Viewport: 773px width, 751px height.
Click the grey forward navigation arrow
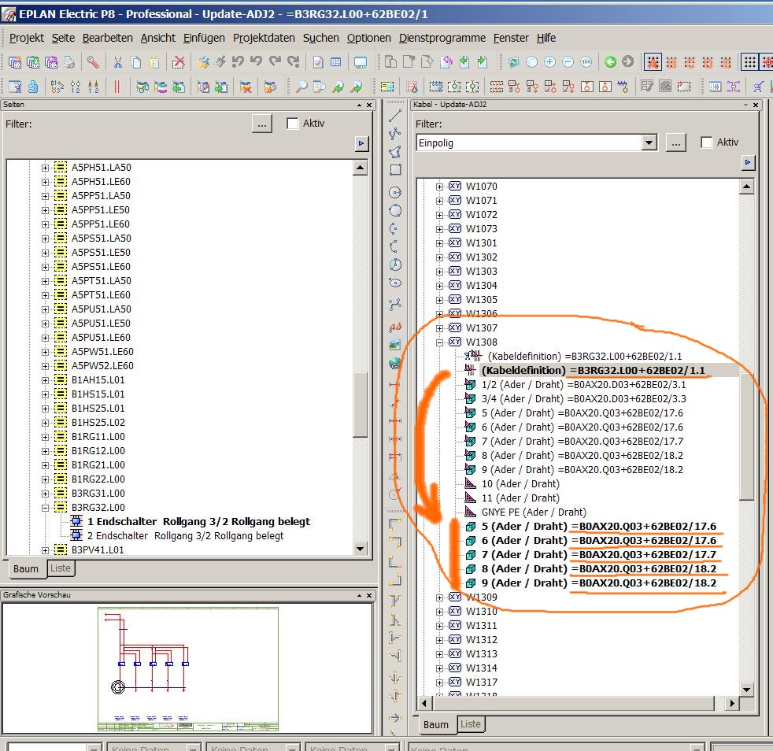click(x=627, y=61)
